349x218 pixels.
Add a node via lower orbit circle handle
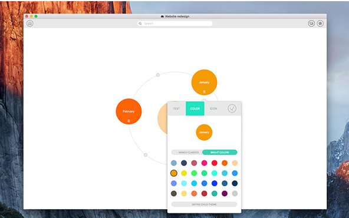click(x=146, y=155)
